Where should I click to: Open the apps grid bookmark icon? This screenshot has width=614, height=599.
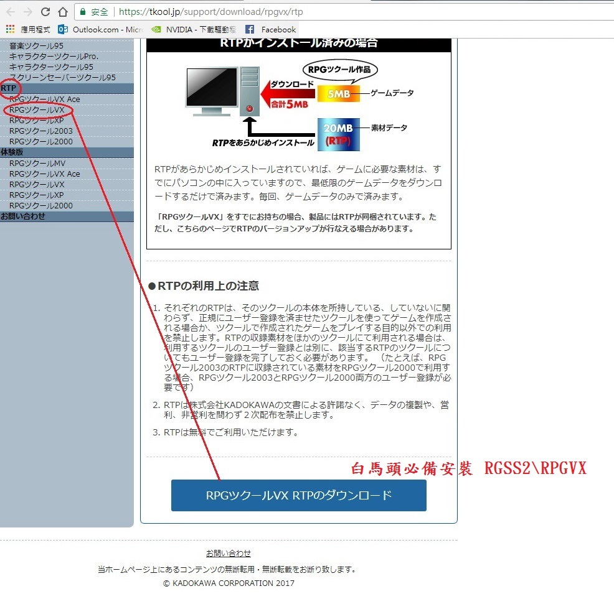[x=10, y=29]
